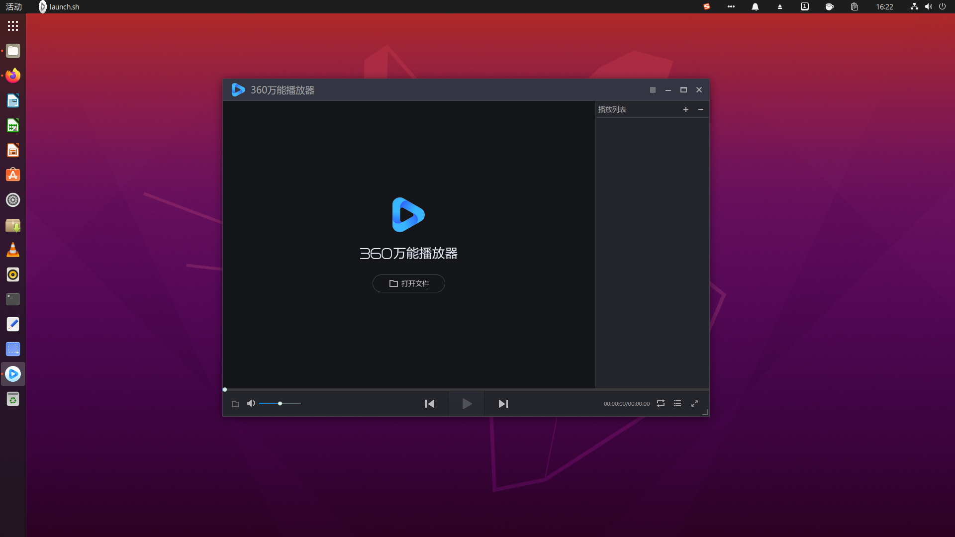This screenshot has width=955, height=537.
Task: Click Sogou input method tray icon
Action: (706, 6)
